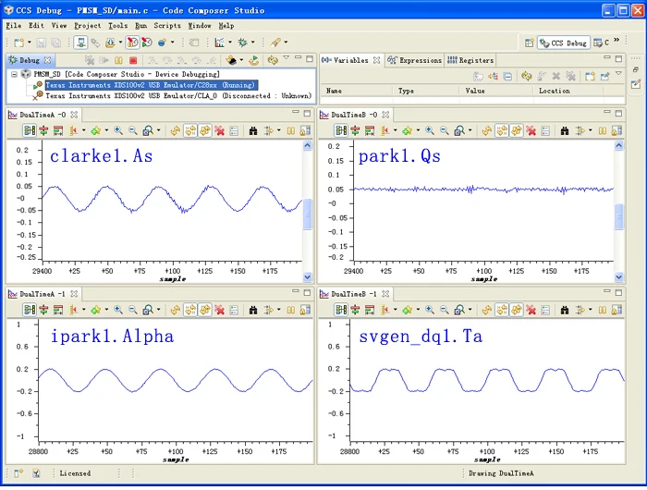Viewport: 647px width, 490px height.
Task: Click zoom in magnifier on DualTimeA -0 graph
Action: [118, 131]
